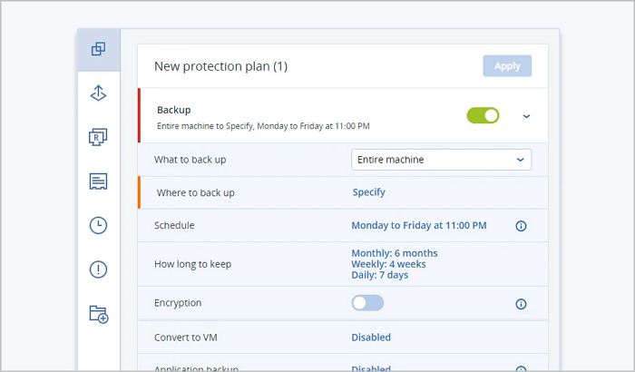Click the Apply button
The image size is (635, 372).
tap(507, 65)
